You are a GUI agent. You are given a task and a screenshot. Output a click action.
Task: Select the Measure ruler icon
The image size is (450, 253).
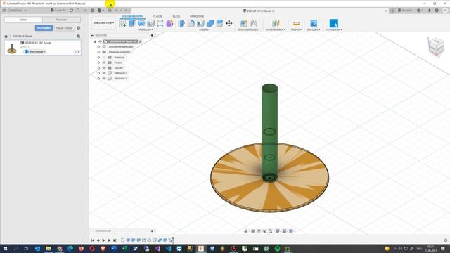[x=296, y=23]
